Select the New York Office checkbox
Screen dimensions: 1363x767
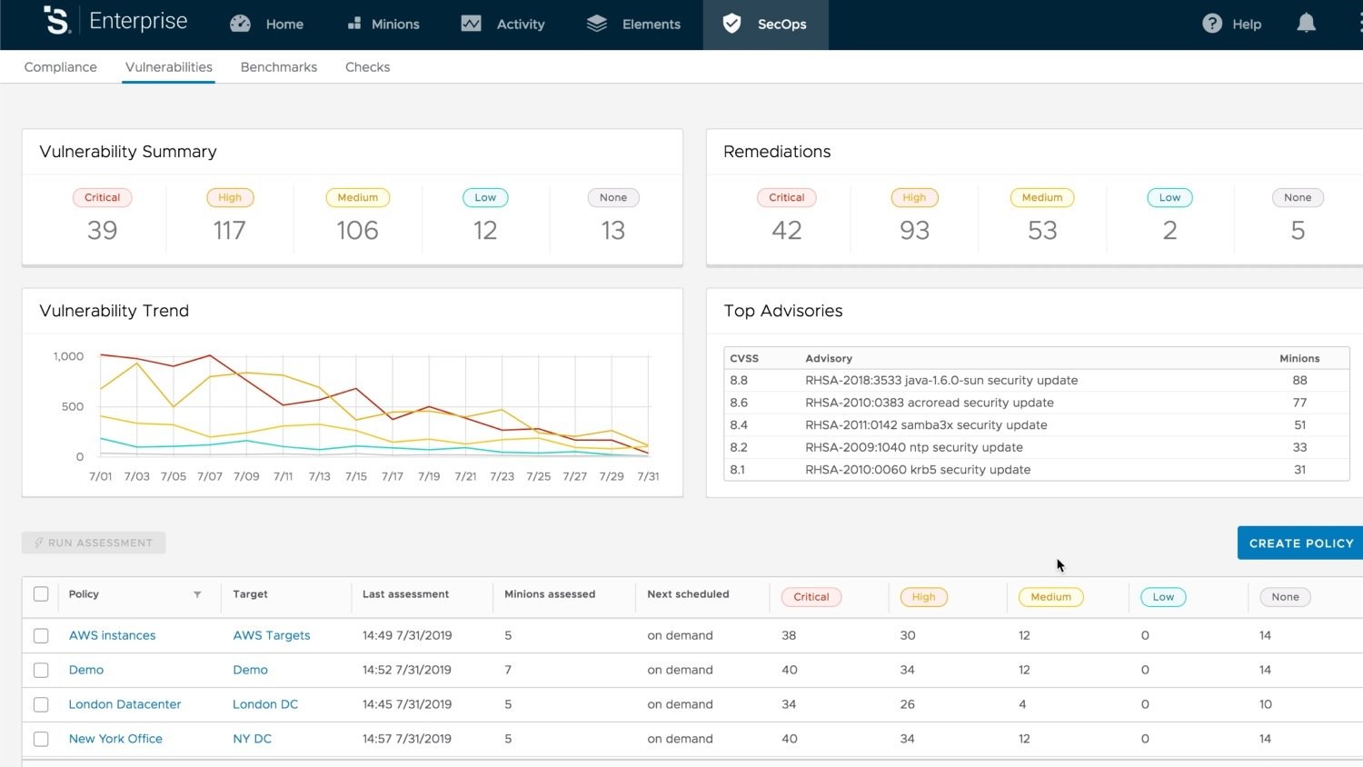tap(41, 739)
